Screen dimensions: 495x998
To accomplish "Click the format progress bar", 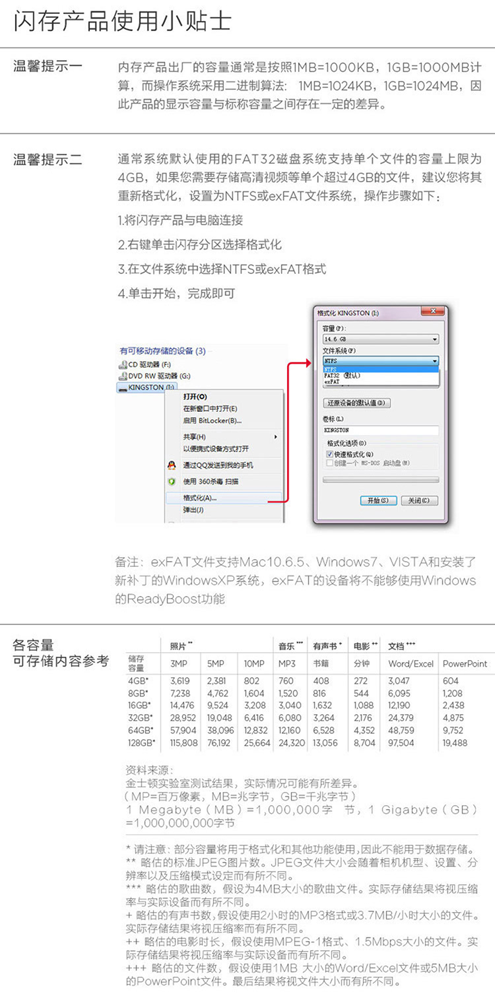I will [x=380, y=480].
